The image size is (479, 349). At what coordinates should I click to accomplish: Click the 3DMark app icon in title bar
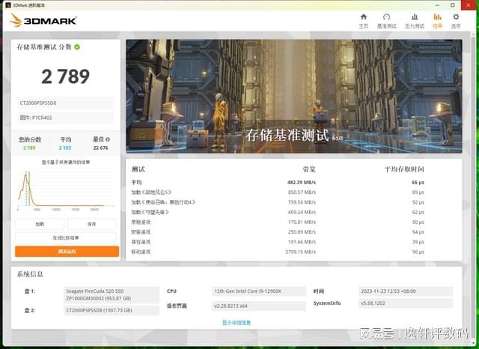coord(8,5)
